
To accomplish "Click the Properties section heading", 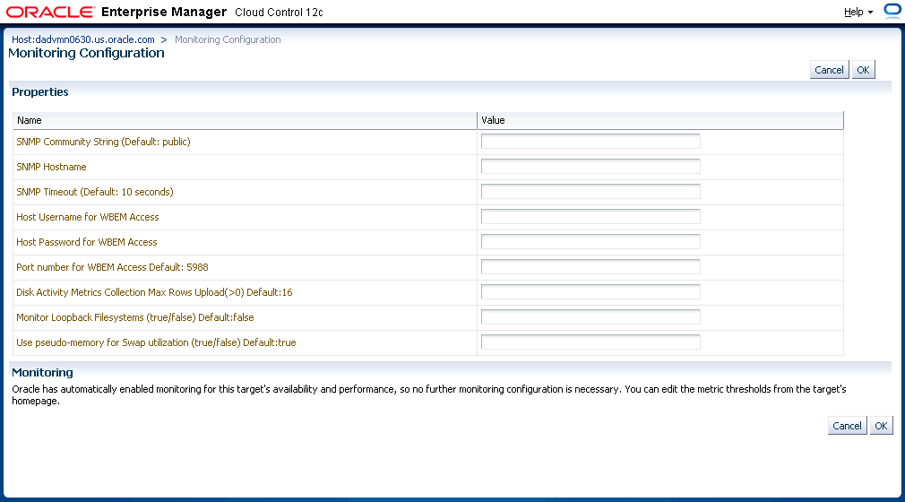I will (x=39, y=91).
